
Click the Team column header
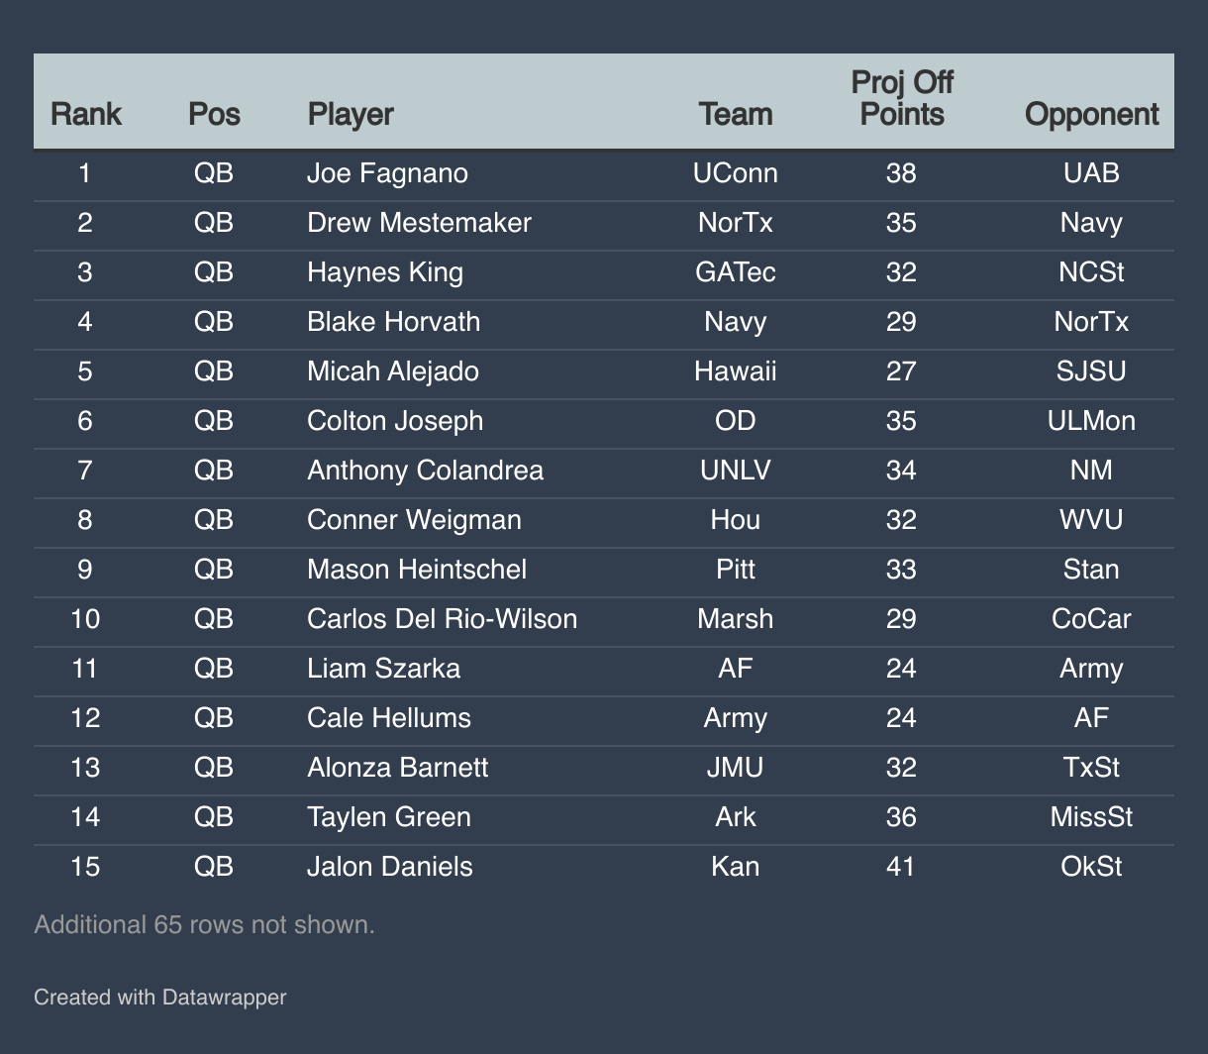click(736, 114)
